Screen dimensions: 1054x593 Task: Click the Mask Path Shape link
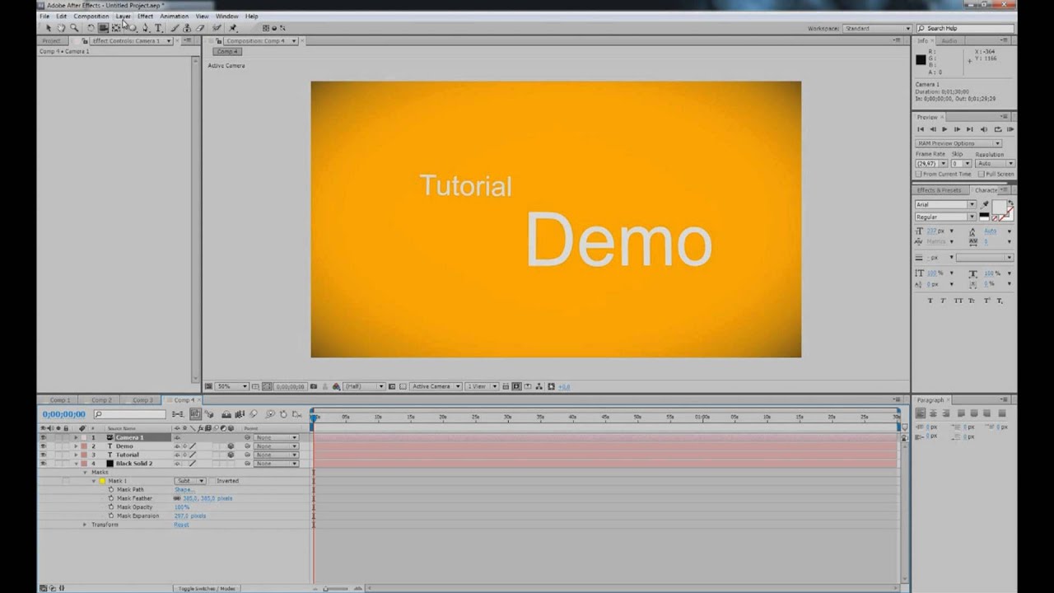184,490
